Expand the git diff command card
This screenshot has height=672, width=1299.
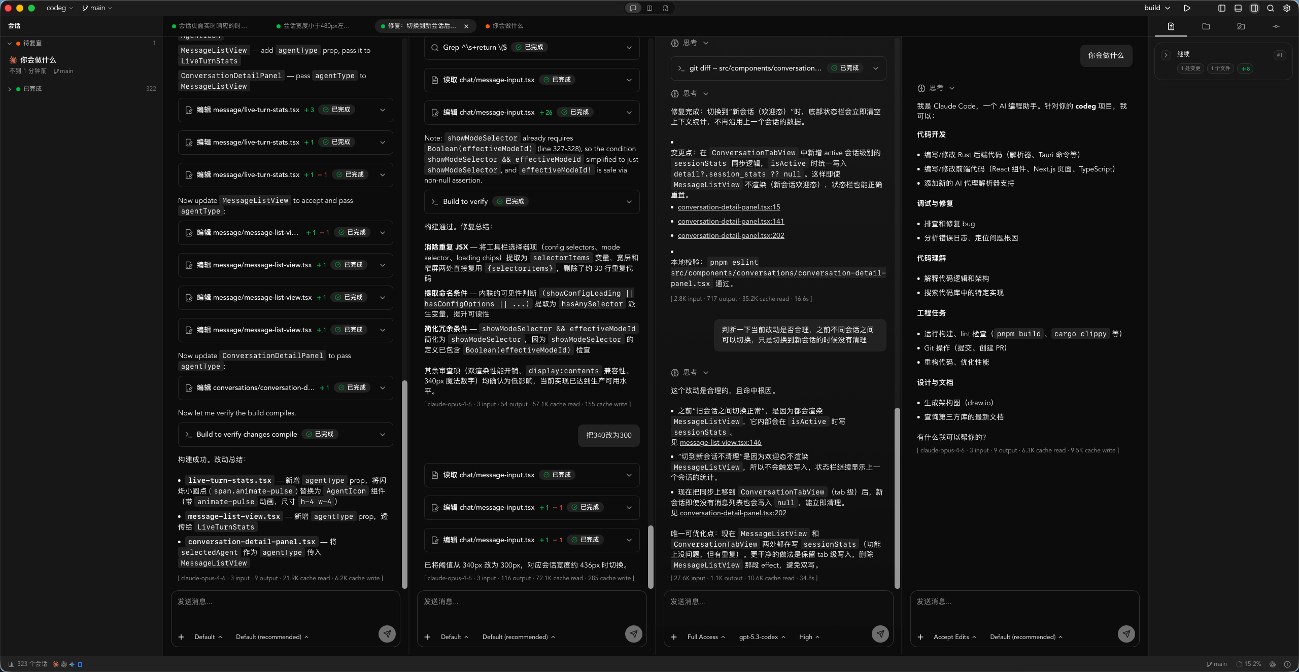tap(778, 68)
